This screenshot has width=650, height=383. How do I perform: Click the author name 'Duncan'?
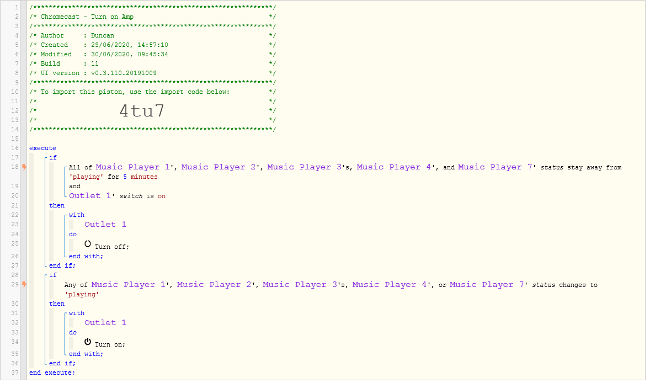point(103,36)
